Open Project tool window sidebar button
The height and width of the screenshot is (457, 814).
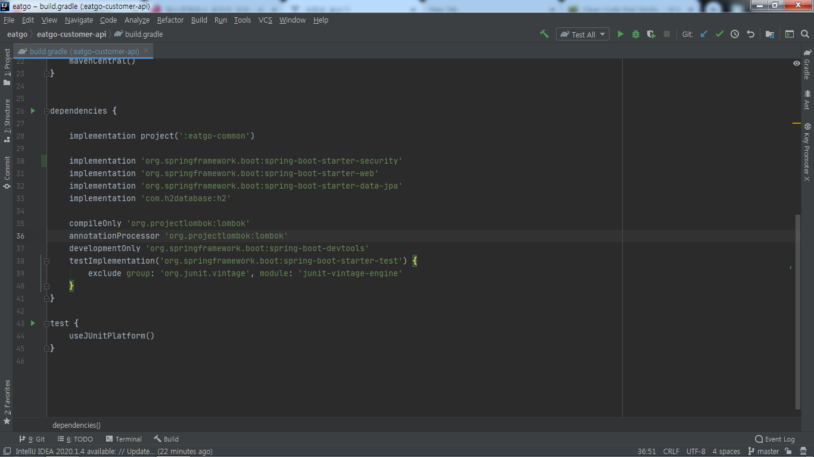7,67
